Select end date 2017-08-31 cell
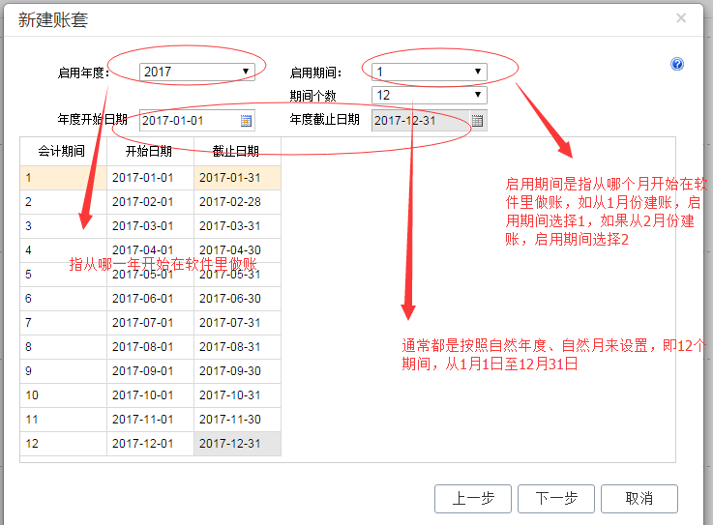 pos(237,347)
